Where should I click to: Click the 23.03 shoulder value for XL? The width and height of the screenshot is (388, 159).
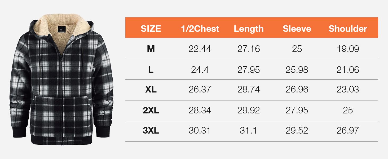pyautogui.click(x=348, y=90)
